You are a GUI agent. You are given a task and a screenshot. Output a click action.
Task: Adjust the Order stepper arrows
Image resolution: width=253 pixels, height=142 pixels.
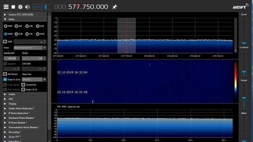[x=44, y=58]
